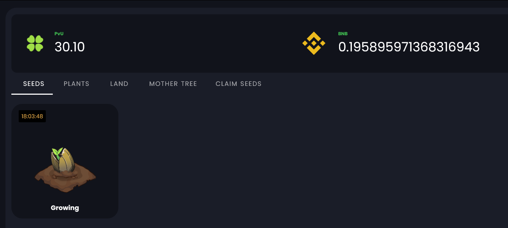Open the PLANTS tab
This screenshot has height=228, width=508.
pyautogui.click(x=76, y=84)
